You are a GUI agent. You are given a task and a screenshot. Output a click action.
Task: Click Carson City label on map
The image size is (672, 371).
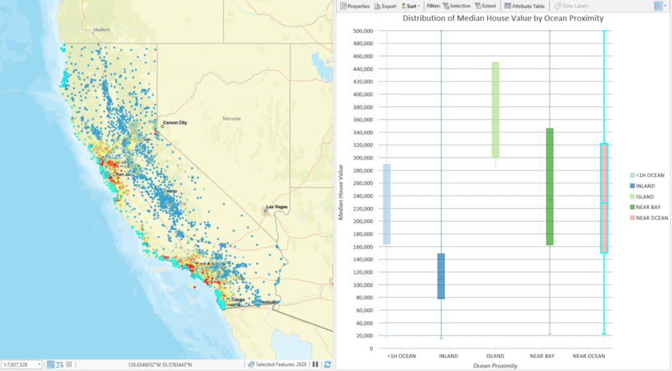point(175,122)
